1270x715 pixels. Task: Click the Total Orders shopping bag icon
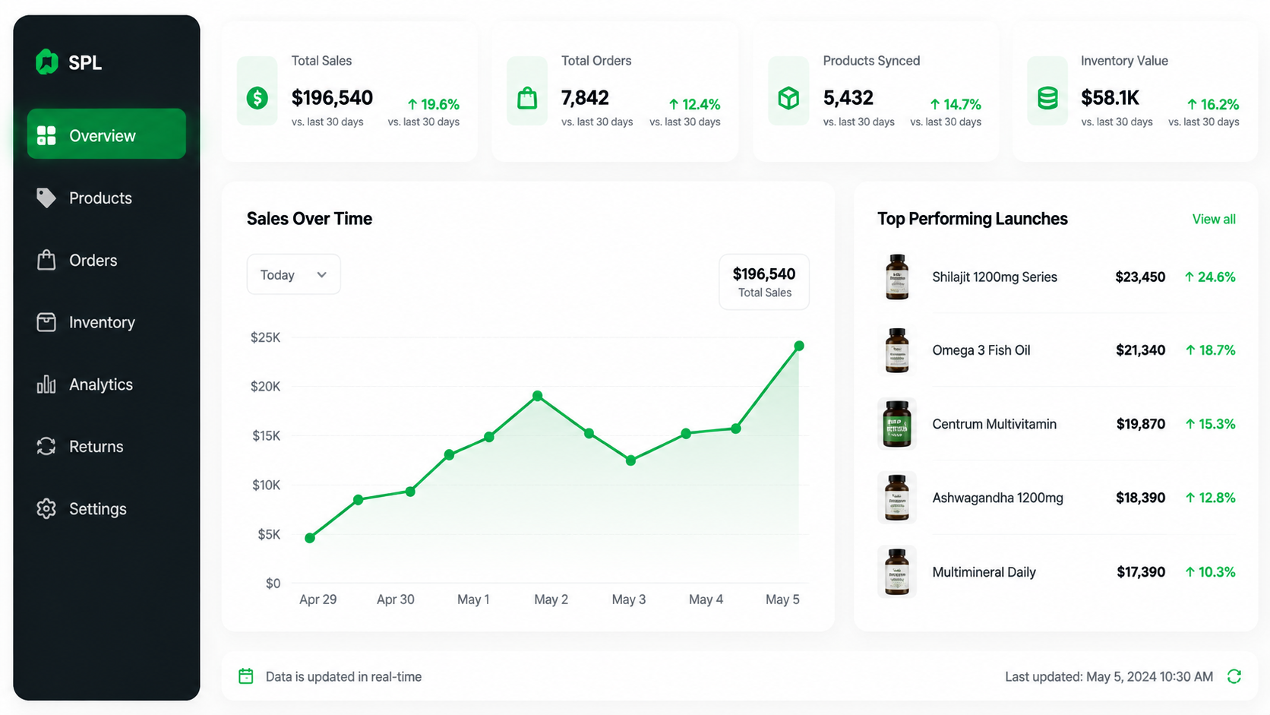527,98
